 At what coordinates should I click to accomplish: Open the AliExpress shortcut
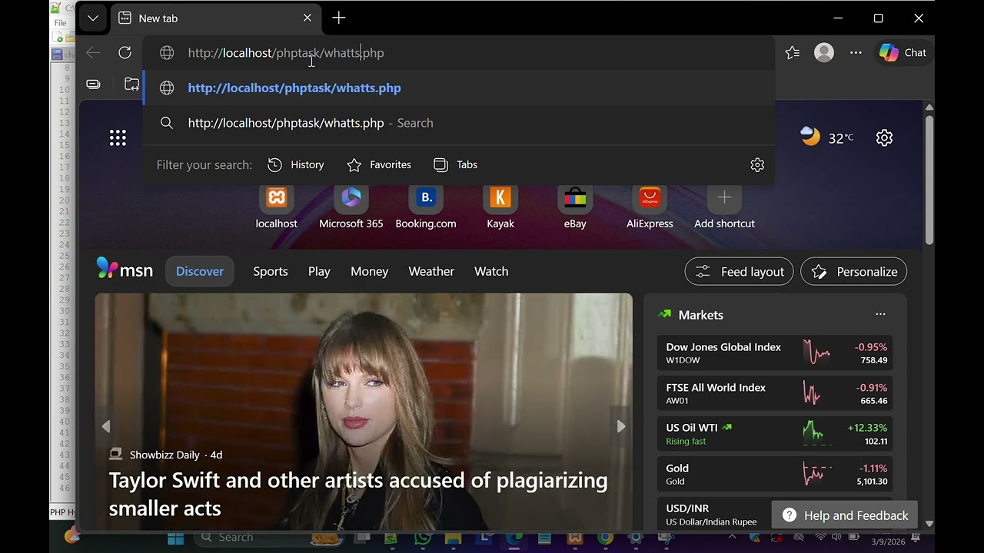(x=650, y=207)
